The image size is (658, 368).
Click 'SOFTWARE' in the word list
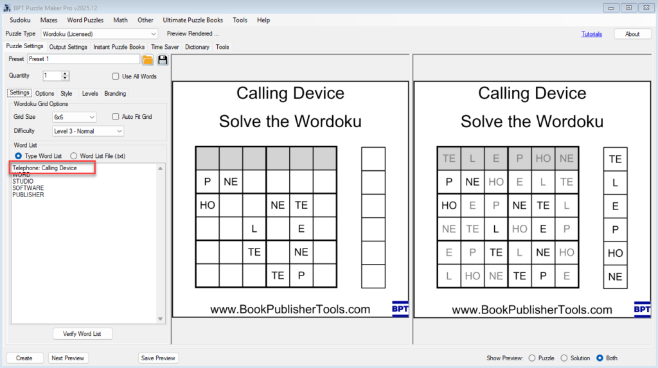(28, 188)
